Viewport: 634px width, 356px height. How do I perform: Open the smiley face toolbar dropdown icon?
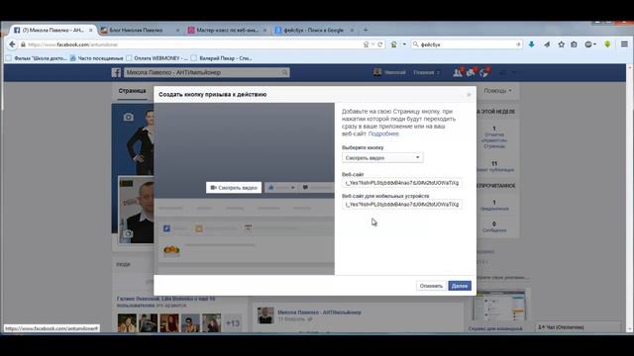[x=590, y=44]
